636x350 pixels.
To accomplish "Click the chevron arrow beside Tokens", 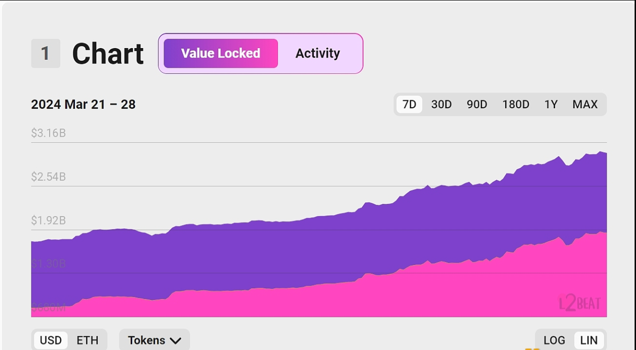I will tap(175, 341).
